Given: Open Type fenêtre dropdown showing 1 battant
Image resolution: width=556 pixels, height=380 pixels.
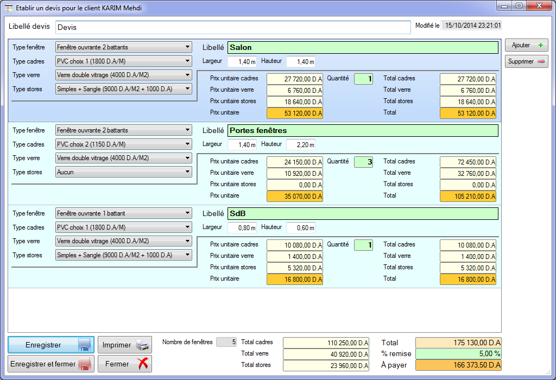Looking at the screenshot, I should (x=124, y=213).
